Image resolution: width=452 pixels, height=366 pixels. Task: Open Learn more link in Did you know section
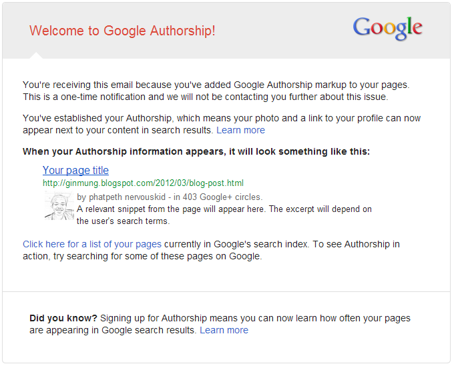[224, 330]
